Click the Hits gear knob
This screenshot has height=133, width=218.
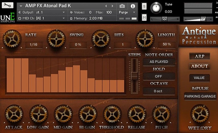[101, 39]
